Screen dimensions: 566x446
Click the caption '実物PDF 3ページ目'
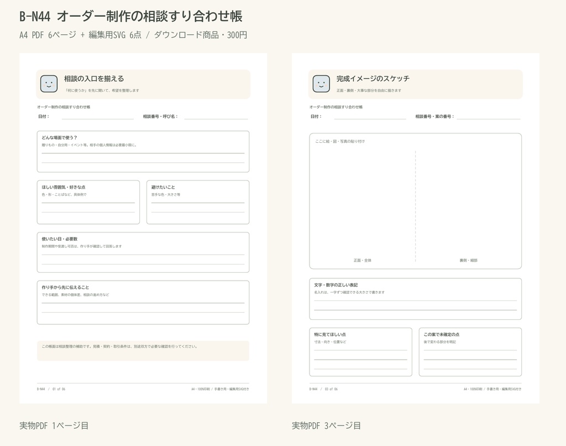coord(326,426)
